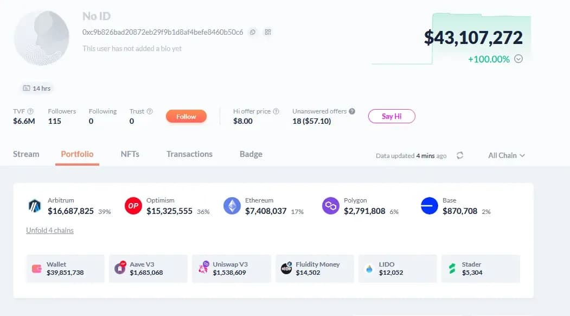Select the Optimism chain icon

[x=133, y=206]
